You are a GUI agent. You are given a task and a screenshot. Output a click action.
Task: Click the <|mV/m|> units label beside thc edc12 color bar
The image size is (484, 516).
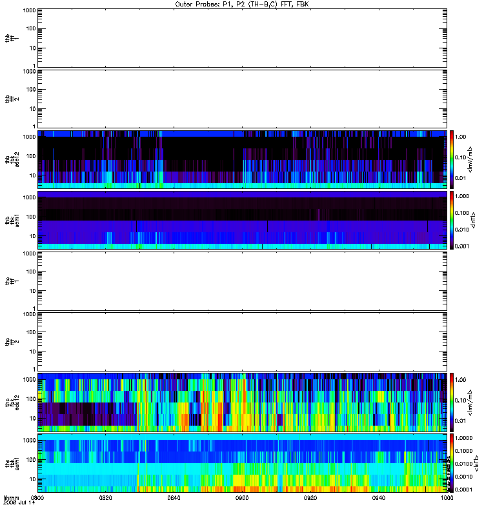470,402
